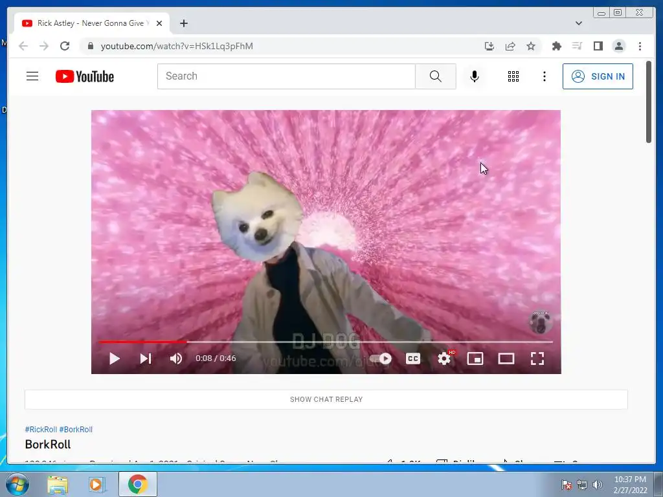The image size is (663, 497).
Task: Close the Rick Astley tab
Action: (x=159, y=24)
